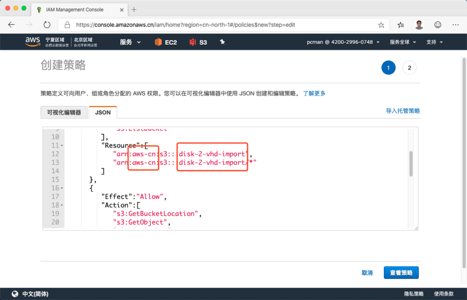The image size is (467, 300).
Task: Open the S3 service shortcut
Action: point(198,42)
